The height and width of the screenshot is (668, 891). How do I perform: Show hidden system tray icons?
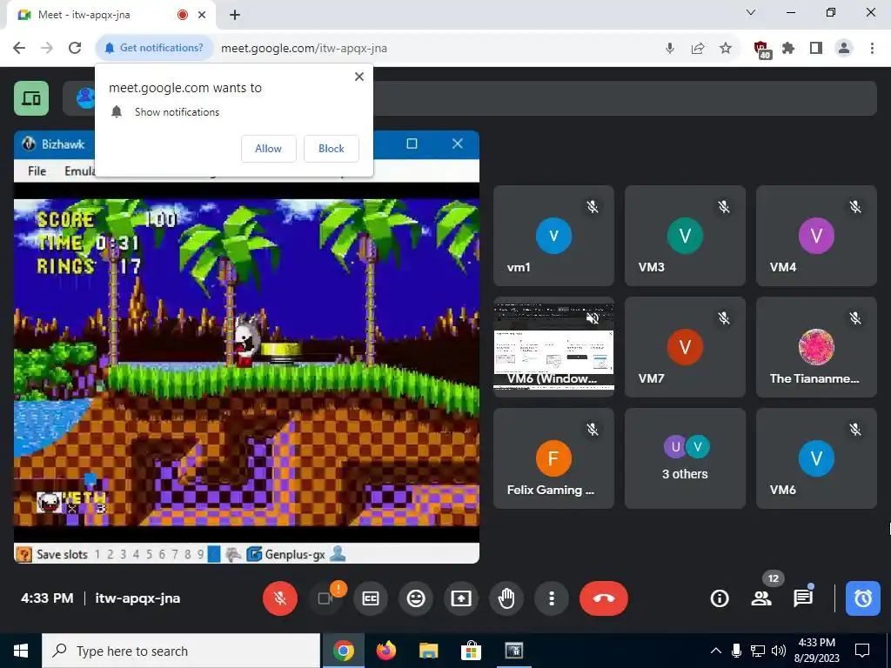(x=716, y=651)
